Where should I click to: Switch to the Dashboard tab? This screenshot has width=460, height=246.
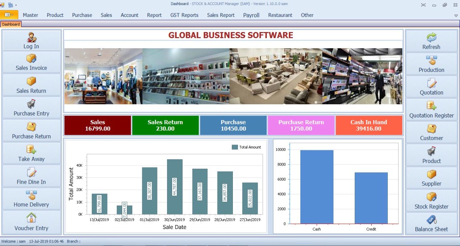[x=11, y=24]
